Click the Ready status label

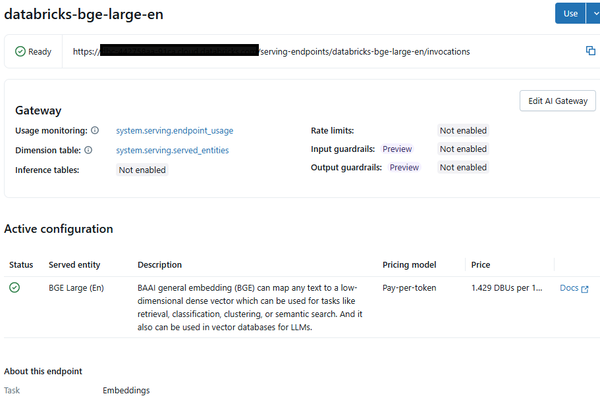pyautogui.click(x=40, y=51)
